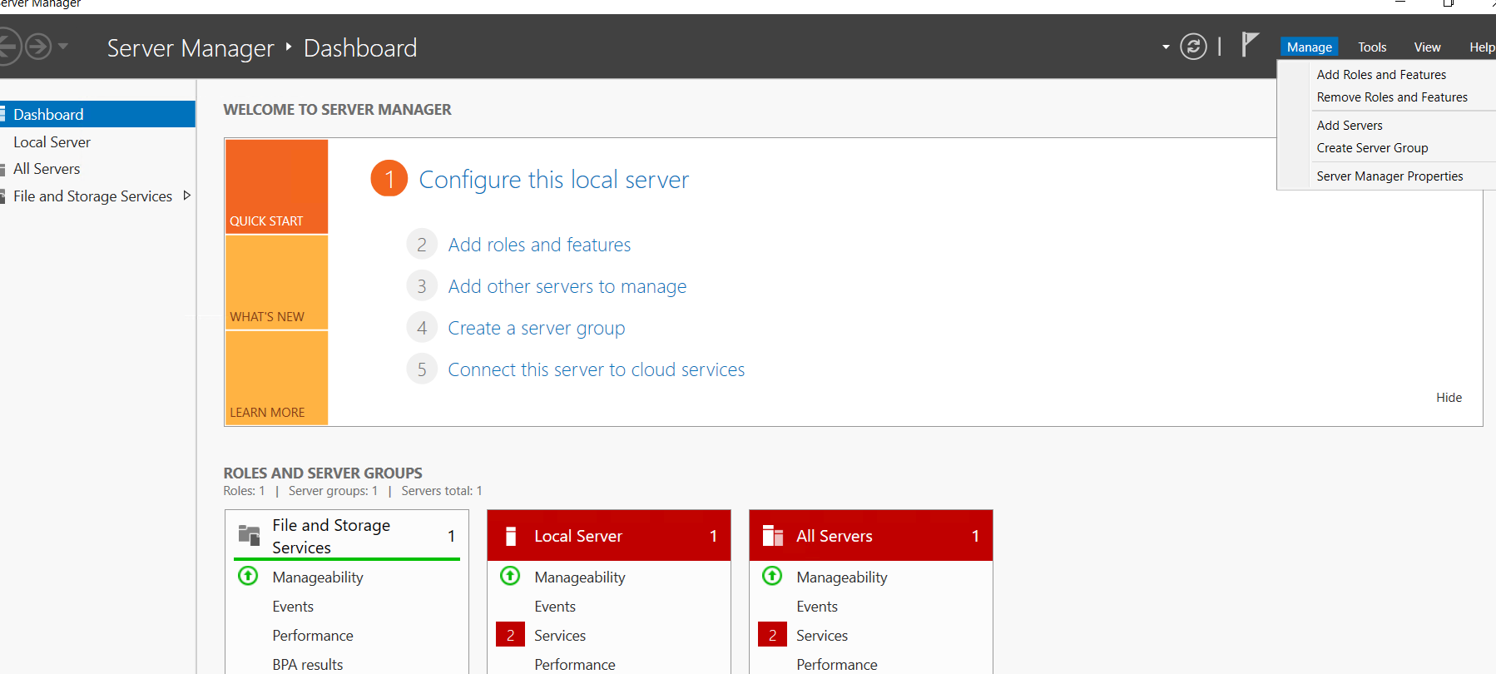Click Connect this server to cloud services

(597, 369)
